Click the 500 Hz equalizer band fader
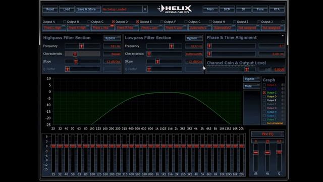Viewport: 323px width, 182px height. (x=138, y=146)
